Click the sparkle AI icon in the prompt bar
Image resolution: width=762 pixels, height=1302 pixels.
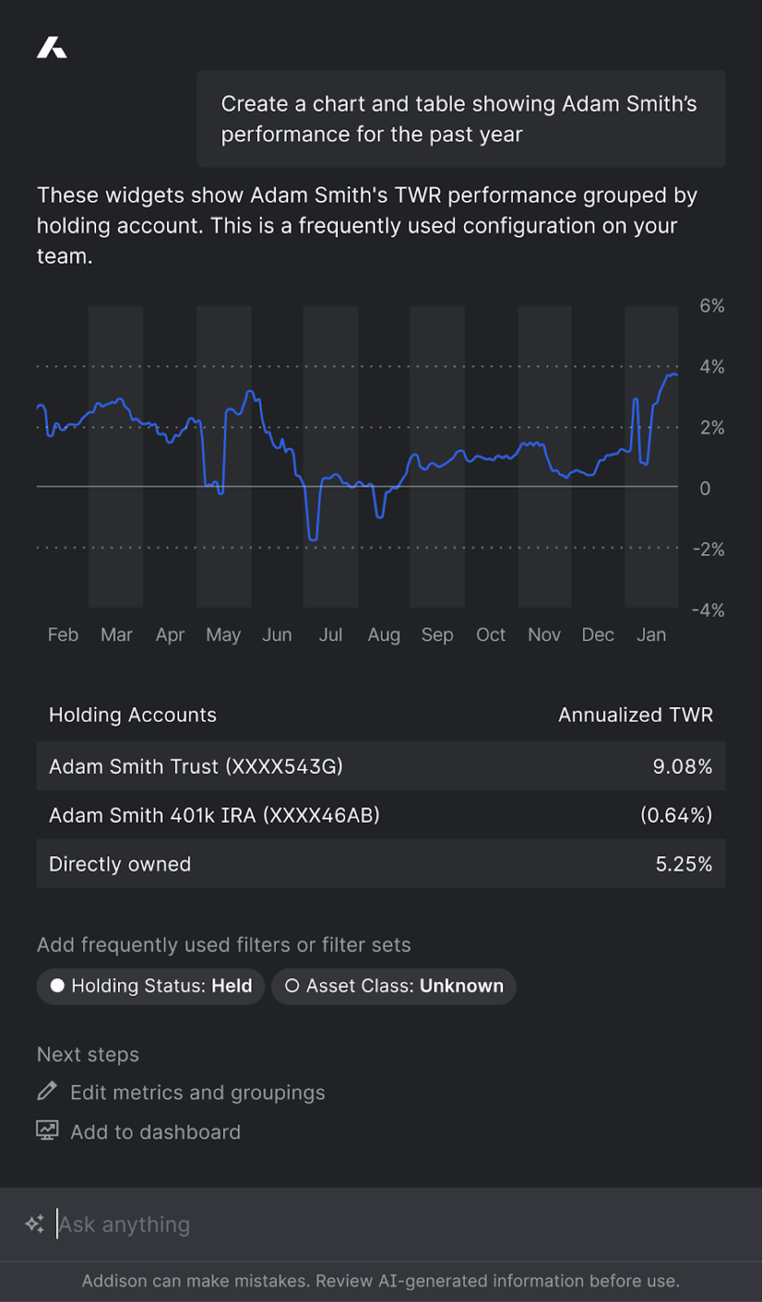(35, 1224)
